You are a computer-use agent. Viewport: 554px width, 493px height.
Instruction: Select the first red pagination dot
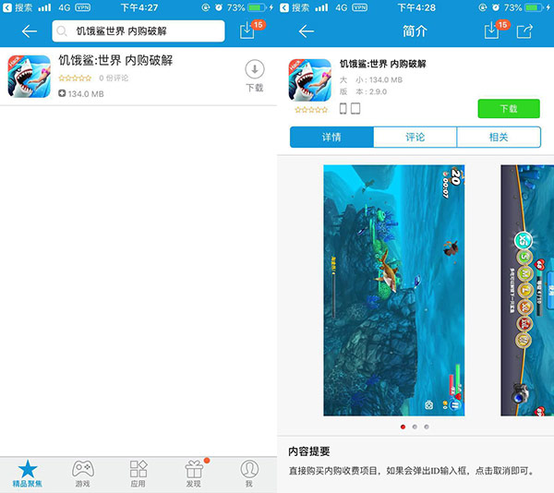pyautogui.click(x=403, y=427)
